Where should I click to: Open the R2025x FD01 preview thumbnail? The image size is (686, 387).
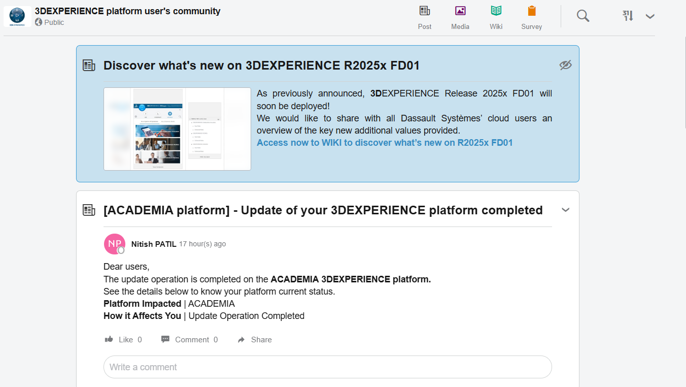pos(177,129)
